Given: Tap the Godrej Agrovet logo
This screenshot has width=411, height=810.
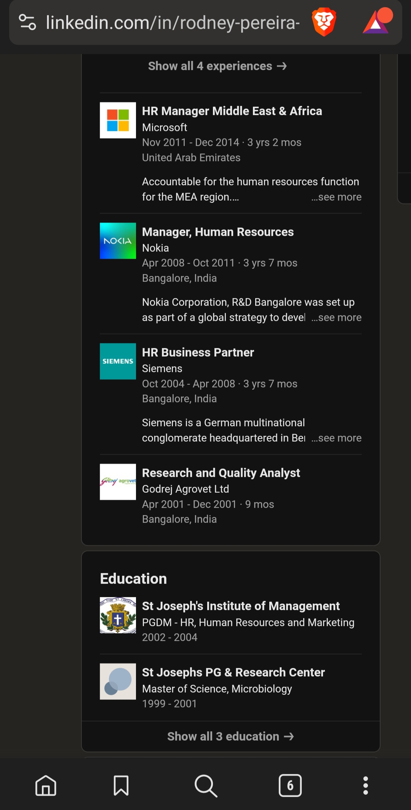Looking at the screenshot, I should [118, 482].
